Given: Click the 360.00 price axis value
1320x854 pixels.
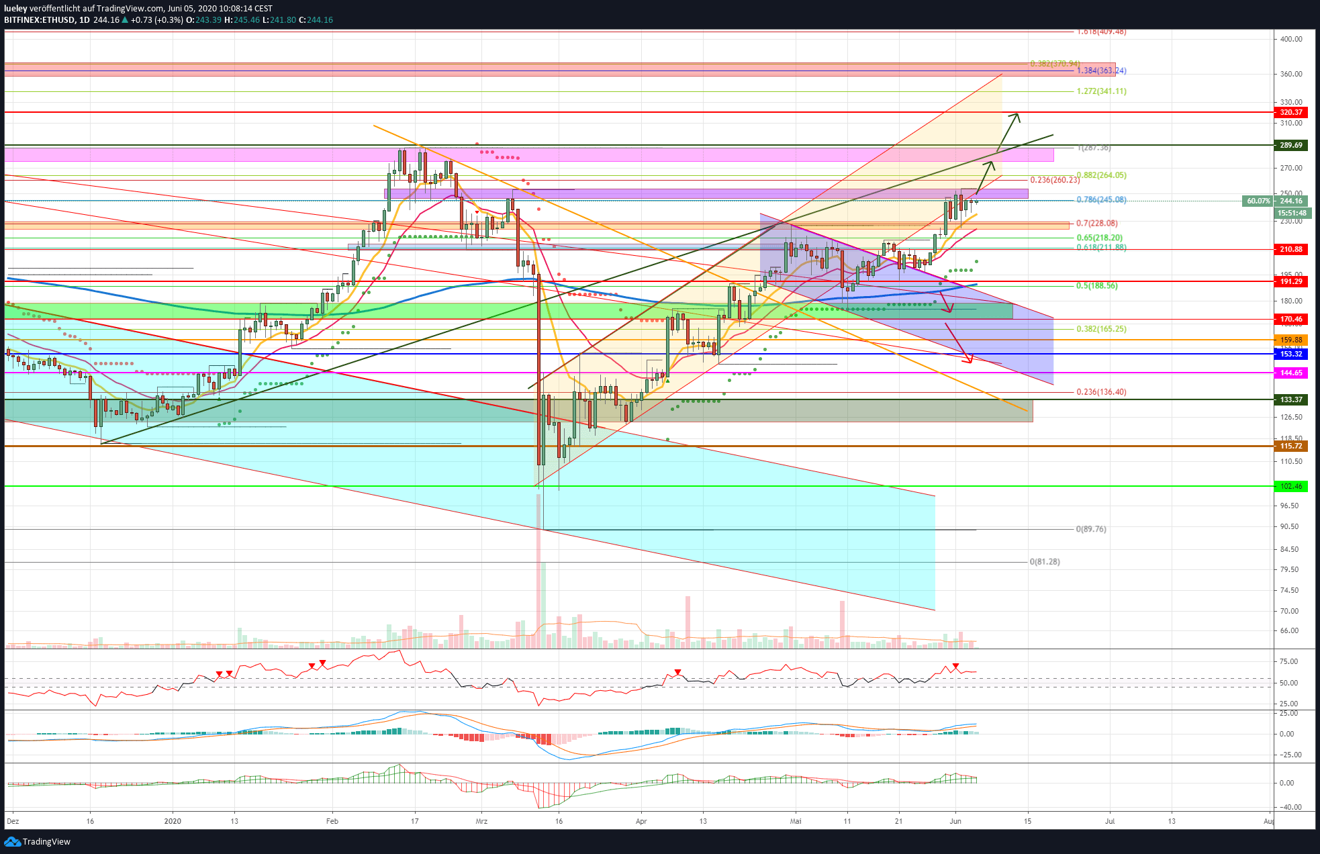Looking at the screenshot, I should (x=1291, y=75).
